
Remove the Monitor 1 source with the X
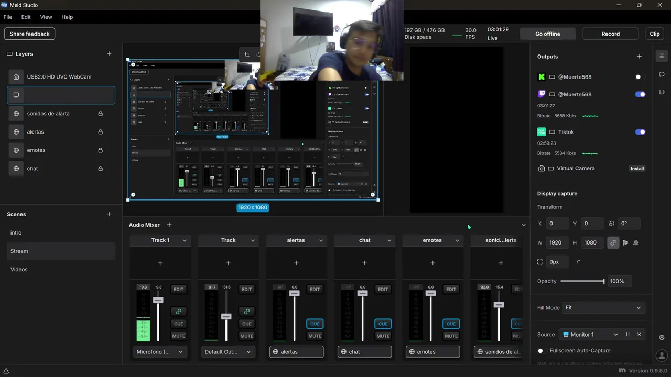(639, 335)
